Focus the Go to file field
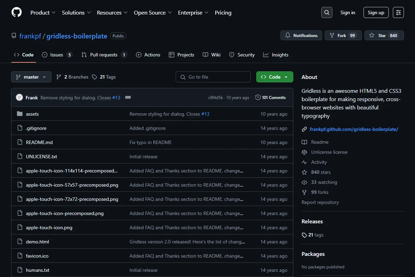Image resolution: width=415 pixels, height=277 pixels. point(213,77)
